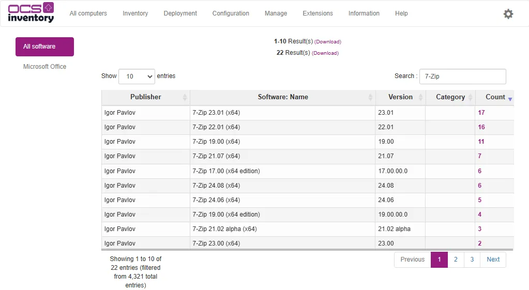Open count 5 for 7-Zip 24.06
Image resolution: width=529 pixels, height=290 pixels.
pyautogui.click(x=479, y=200)
